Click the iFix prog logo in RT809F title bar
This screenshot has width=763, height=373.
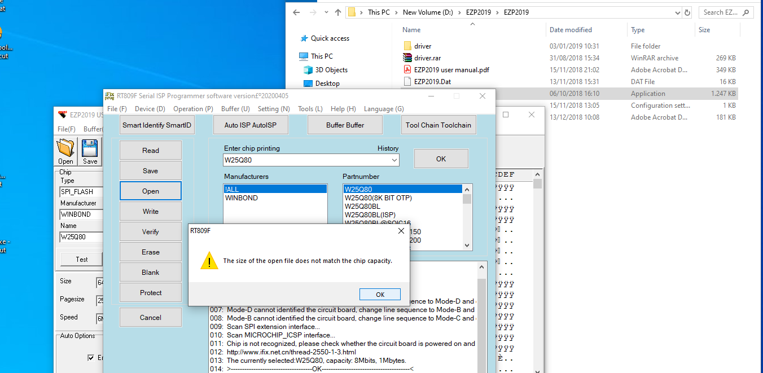[x=111, y=95]
